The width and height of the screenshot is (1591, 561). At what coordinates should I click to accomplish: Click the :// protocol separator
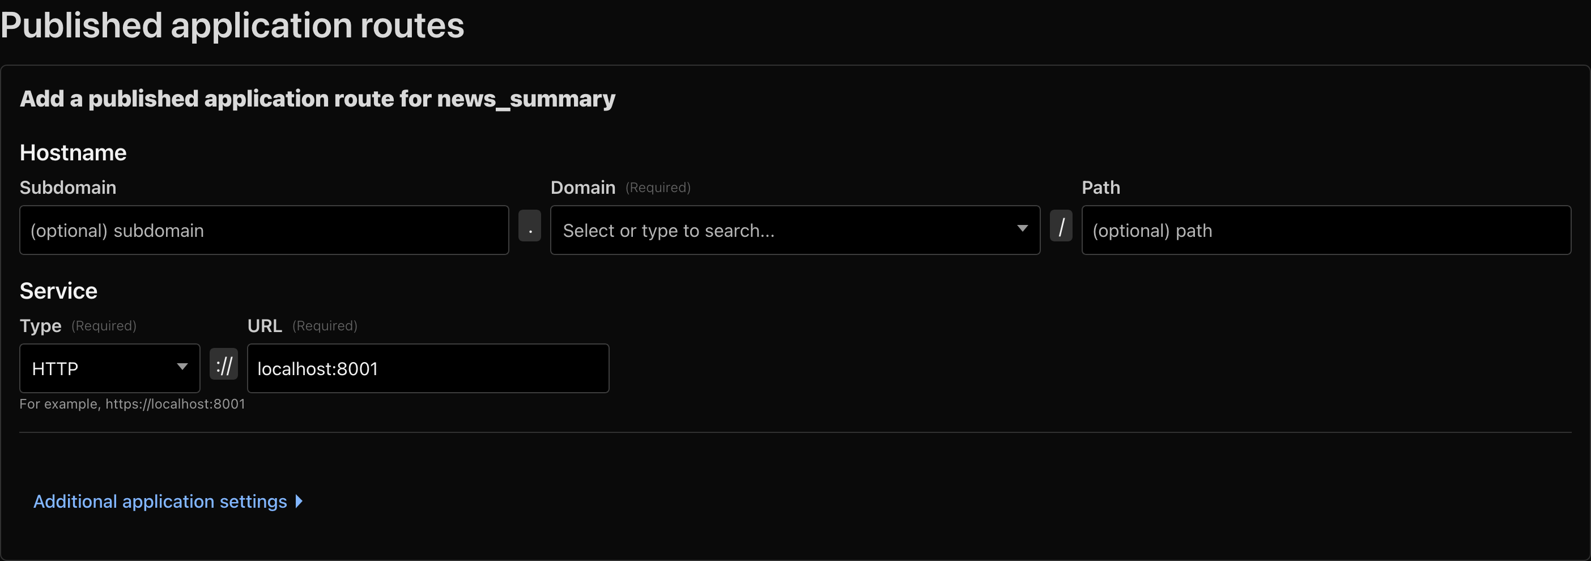(x=224, y=364)
